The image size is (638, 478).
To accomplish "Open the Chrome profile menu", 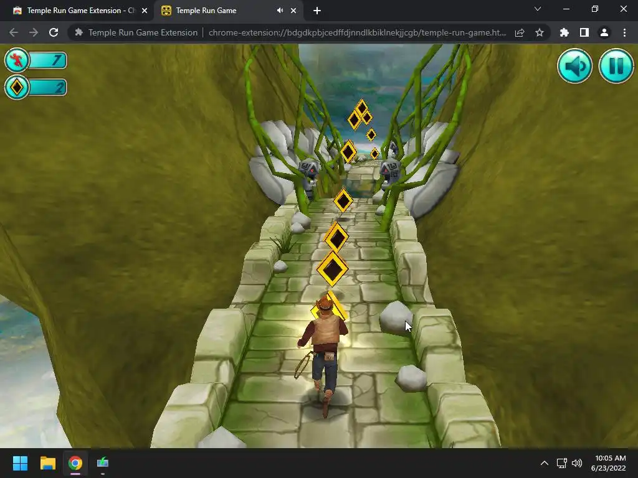I will 604,32.
